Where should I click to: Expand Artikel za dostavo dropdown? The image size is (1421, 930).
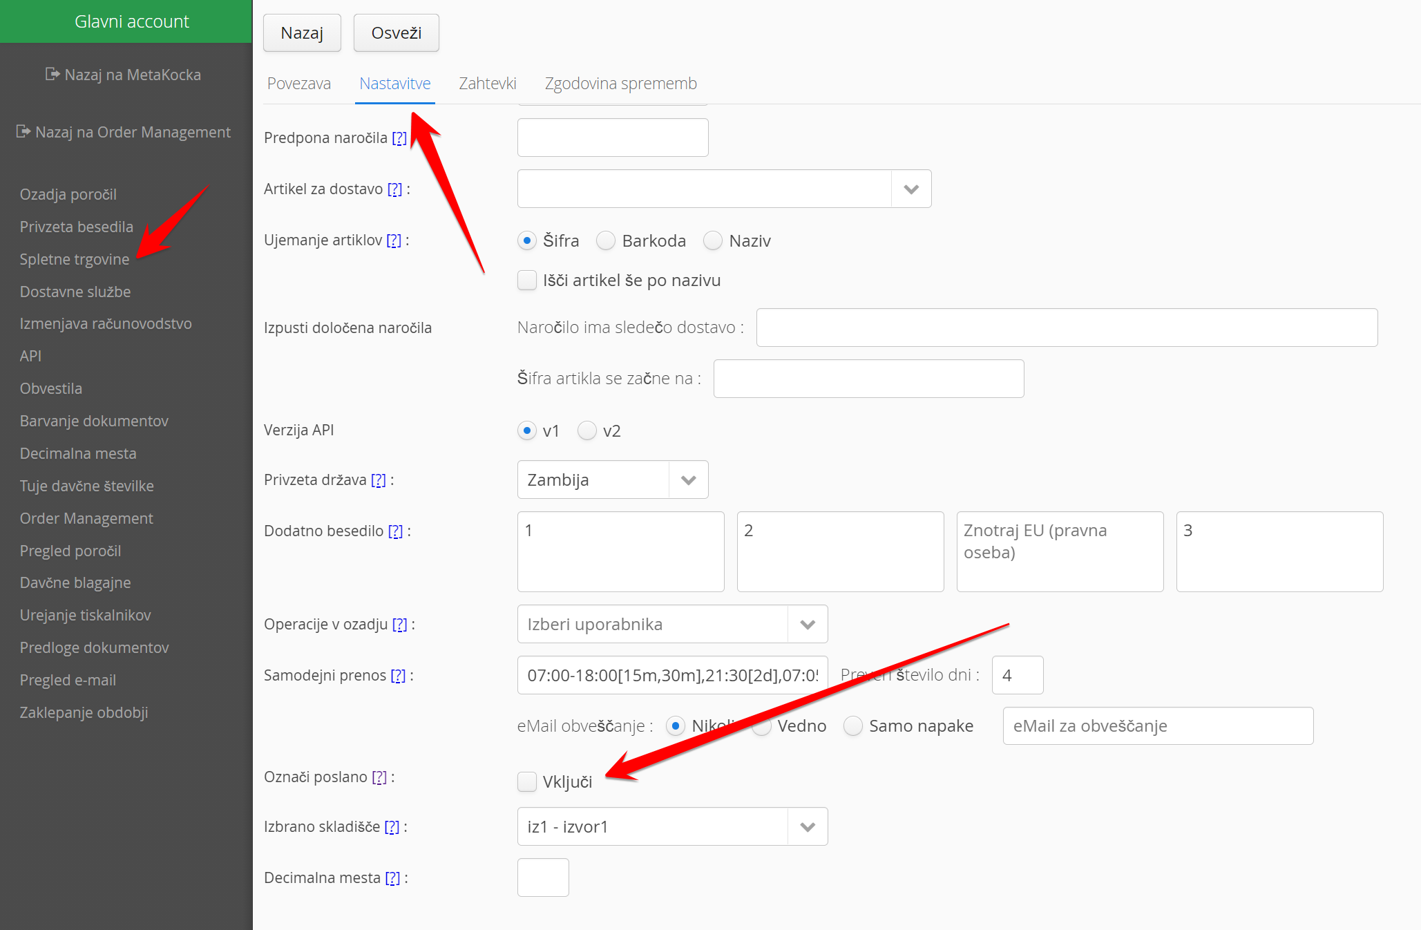click(910, 189)
